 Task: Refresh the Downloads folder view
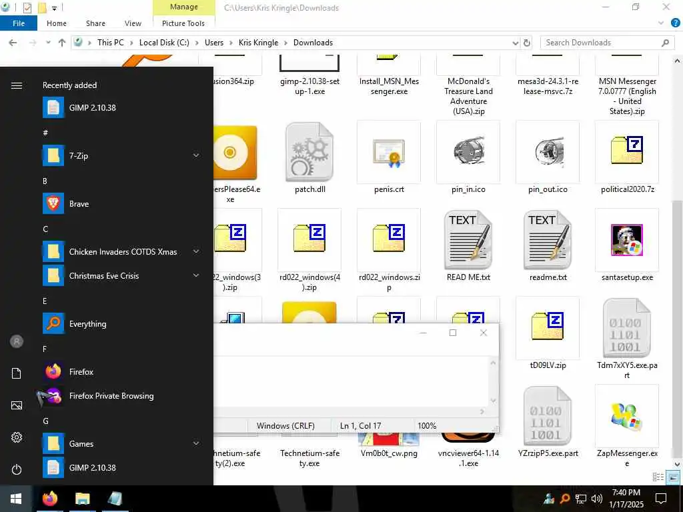tap(527, 43)
